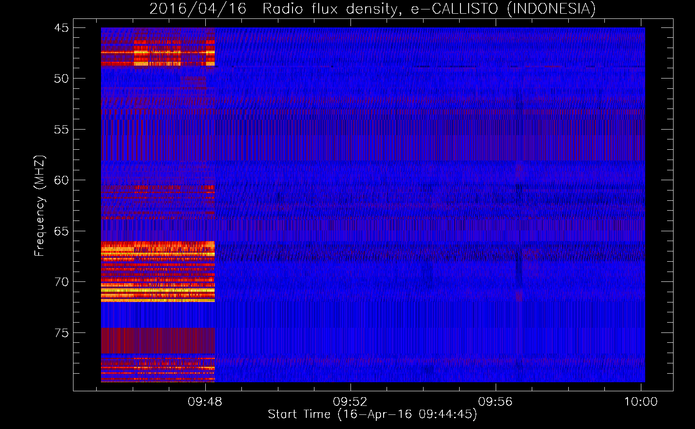Click the 'Frequency (MHZ)' axis label

[x=40, y=206]
